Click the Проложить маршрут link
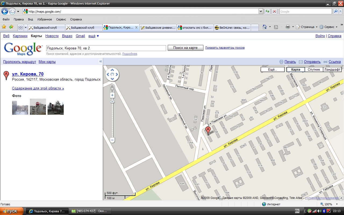The image size is (344, 215). (x=20, y=62)
